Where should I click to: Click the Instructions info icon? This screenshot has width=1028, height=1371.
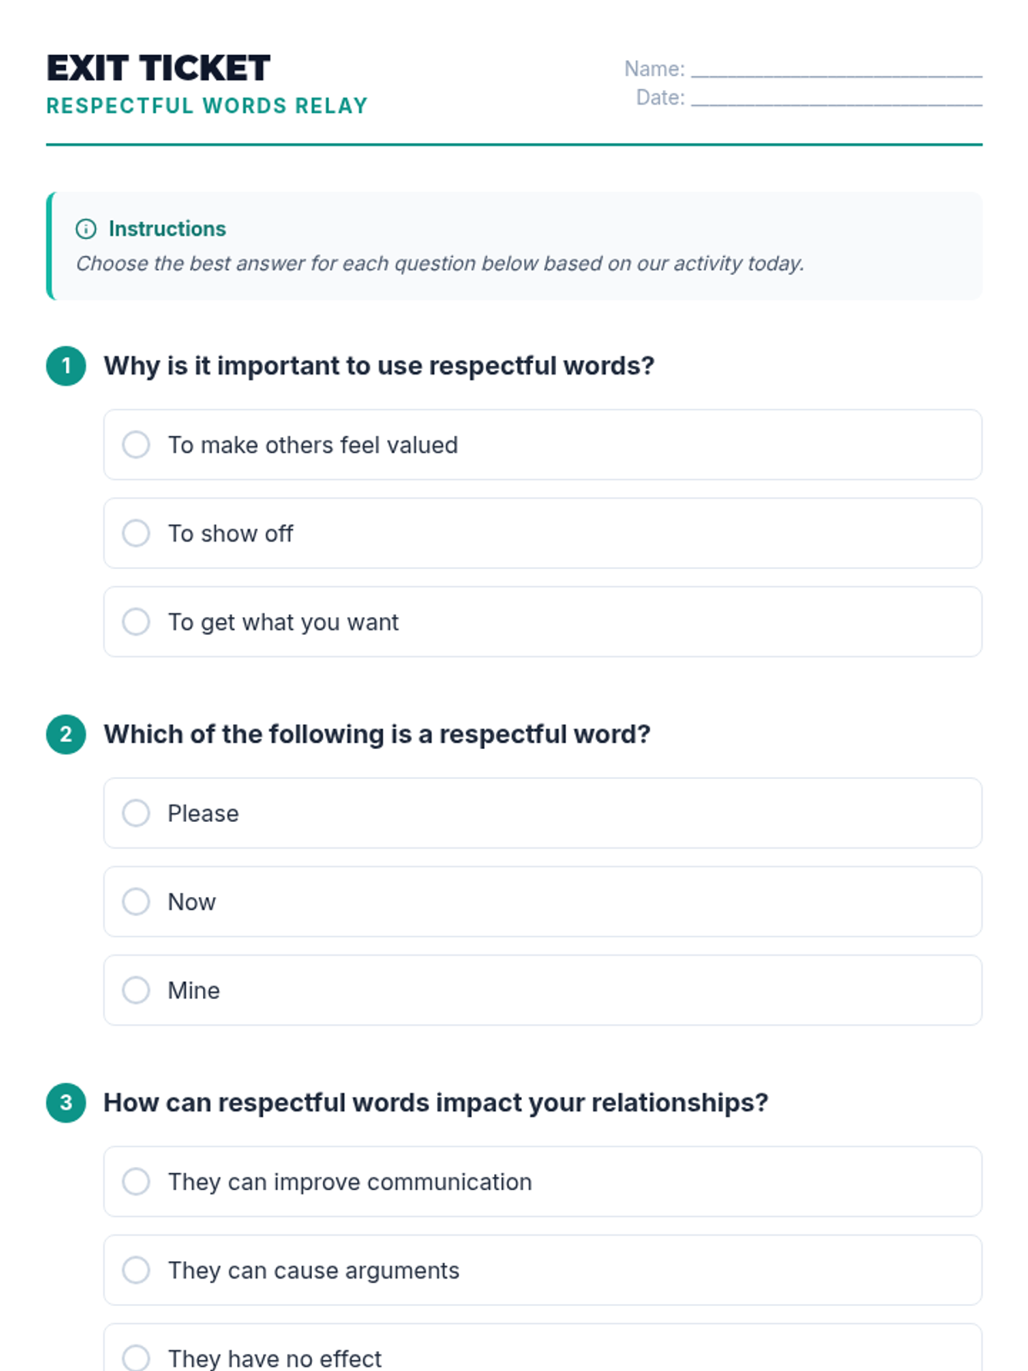point(86,229)
